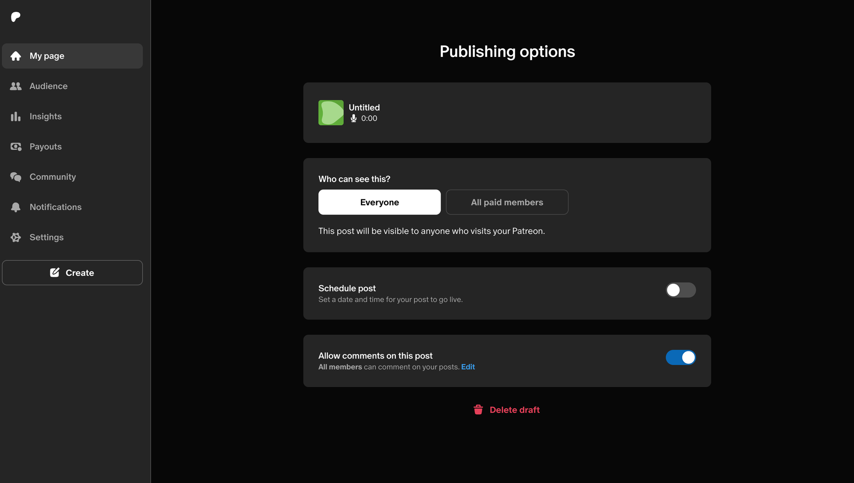Screen dimensions: 854x483
Task: Click the Settings gear icon
Action: pos(16,237)
